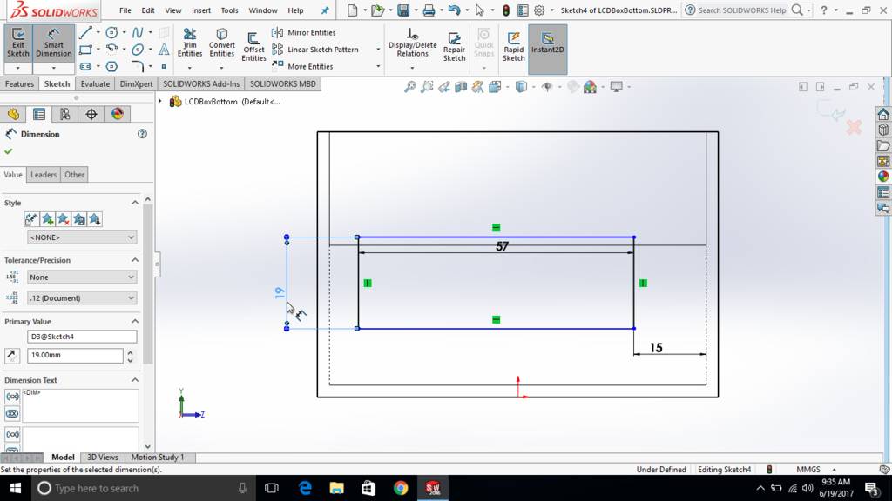Open the Motion Study 1 tab
This screenshot has height=501, width=892.
click(x=158, y=458)
